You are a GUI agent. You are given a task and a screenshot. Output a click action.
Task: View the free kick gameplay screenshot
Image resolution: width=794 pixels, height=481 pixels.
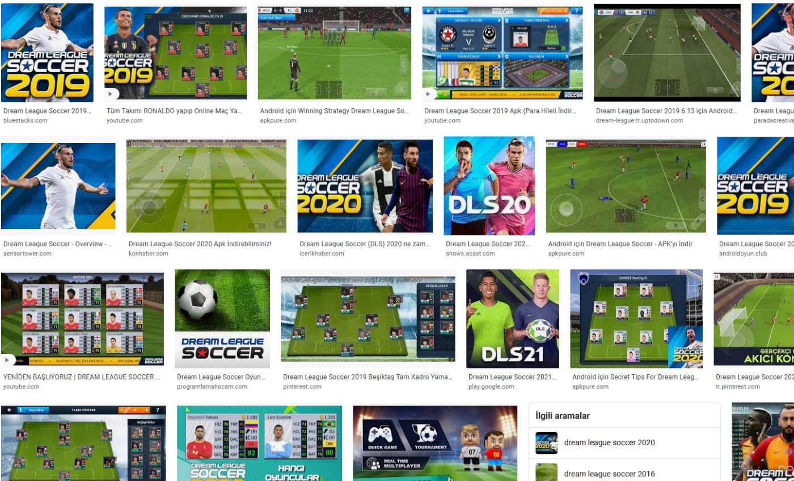pos(334,53)
